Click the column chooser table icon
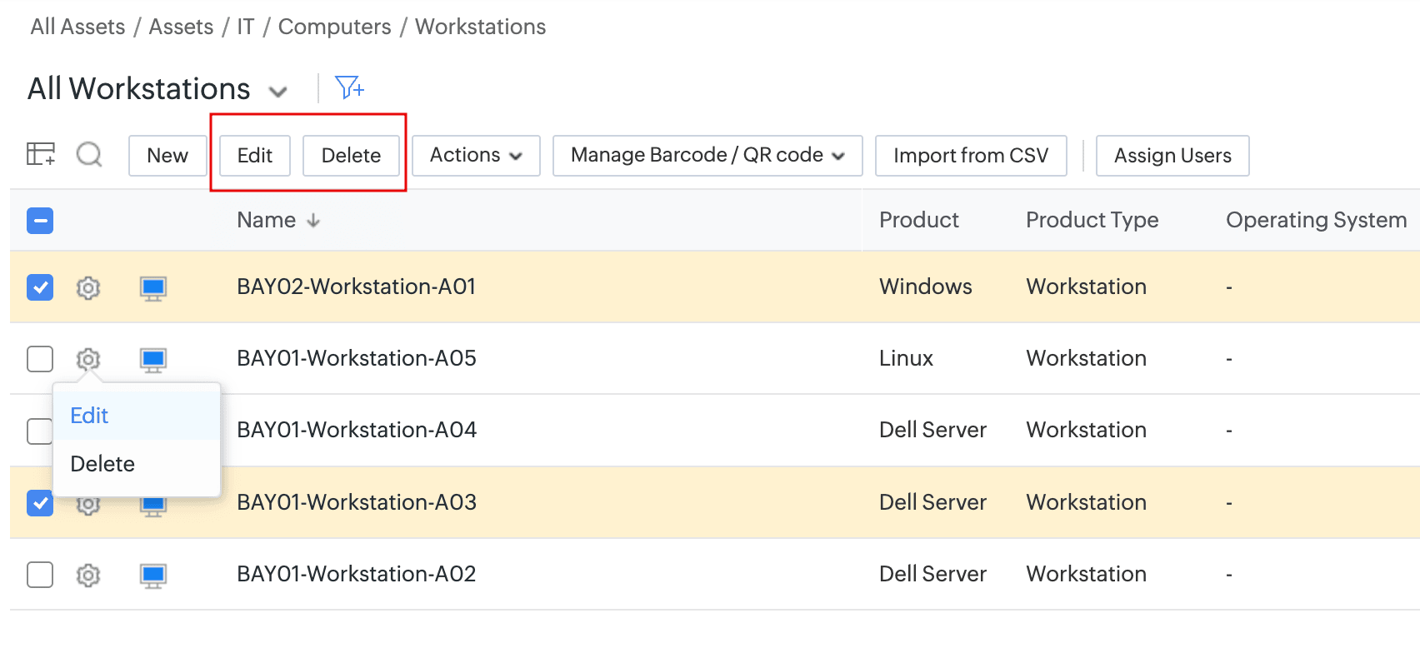This screenshot has height=658, width=1420. coord(41,155)
